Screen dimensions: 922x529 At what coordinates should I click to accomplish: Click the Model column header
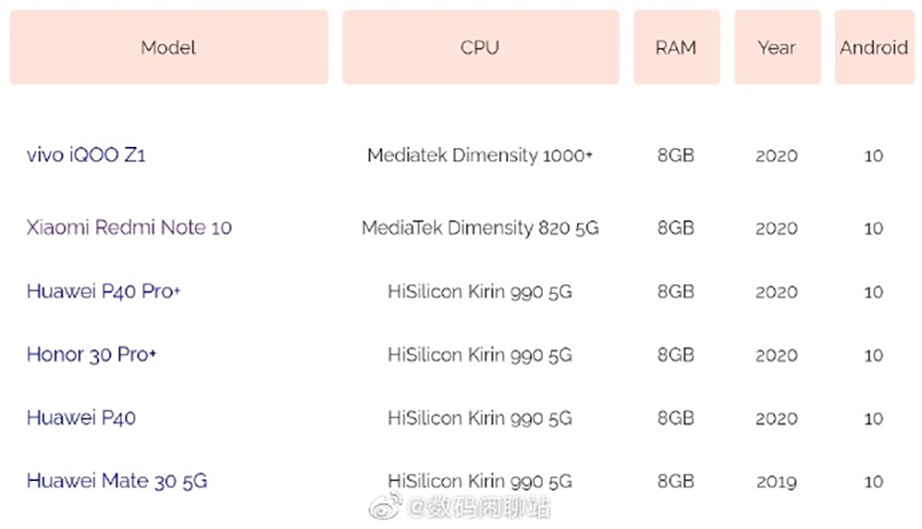[168, 47]
